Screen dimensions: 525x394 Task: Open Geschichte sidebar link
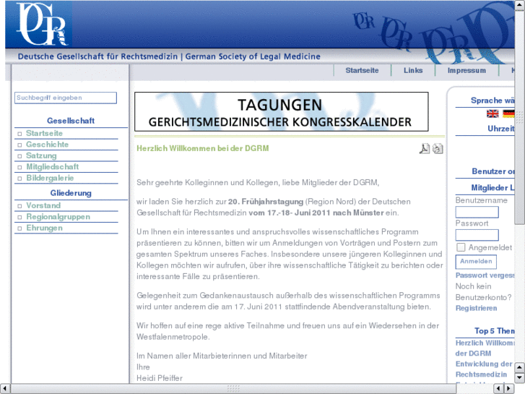[x=47, y=144]
